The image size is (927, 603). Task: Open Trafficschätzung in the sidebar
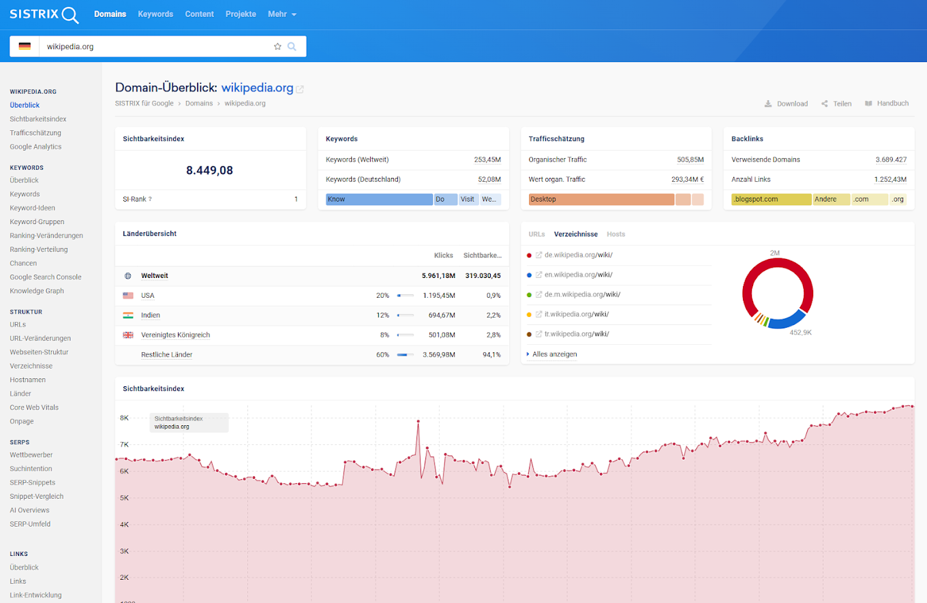(35, 133)
